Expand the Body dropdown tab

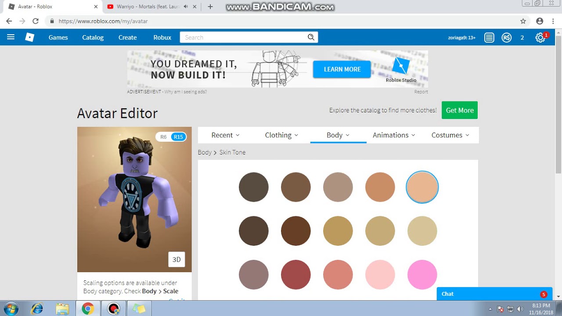pos(338,135)
